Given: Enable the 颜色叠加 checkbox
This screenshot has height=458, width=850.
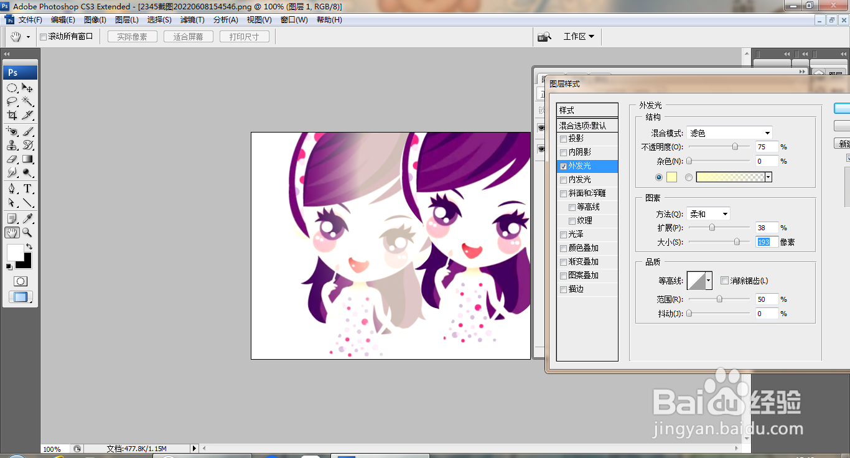Looking at the screenshot, I should click(x=563, y=248).
